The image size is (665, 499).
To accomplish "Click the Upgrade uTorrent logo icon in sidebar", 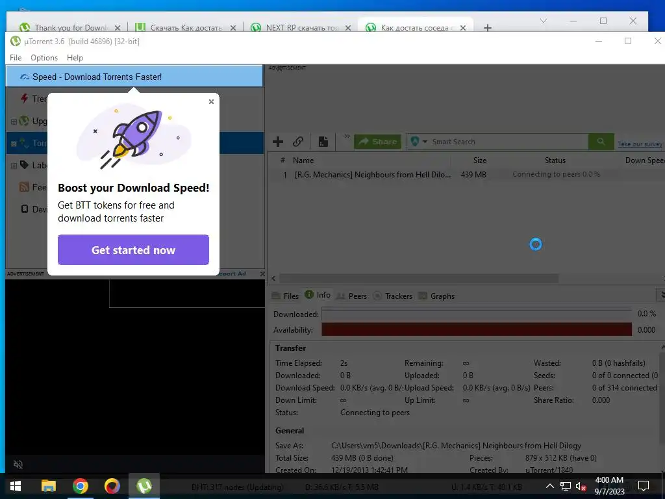I will pyautogui.click(x=24, y=121).
